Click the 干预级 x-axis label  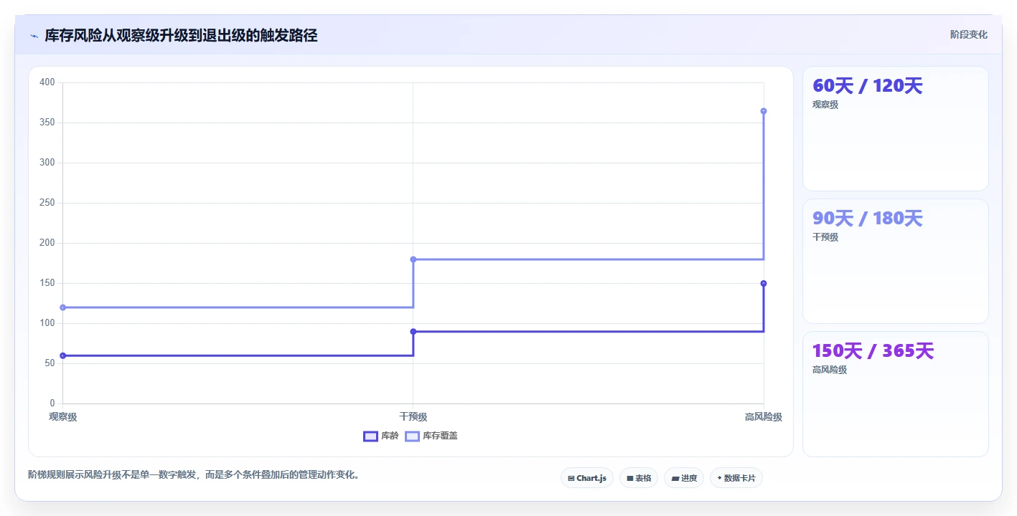(413, 417)
